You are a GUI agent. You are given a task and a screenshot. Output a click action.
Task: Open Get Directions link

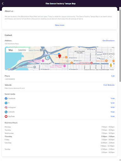[x=108, y=41]
